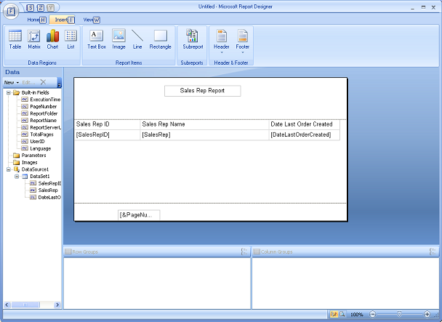Click the Images folder icon
The width and height of the screenshot is (442, 322).
click(x=16, y=162)
